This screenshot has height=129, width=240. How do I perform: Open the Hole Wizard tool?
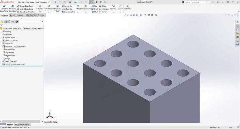[49, 7]
